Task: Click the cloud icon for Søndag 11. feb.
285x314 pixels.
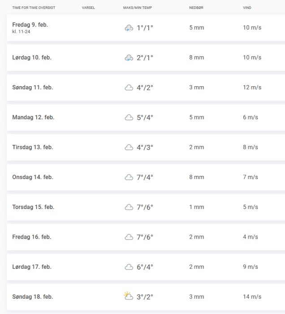Action: (x=129, y=87)
